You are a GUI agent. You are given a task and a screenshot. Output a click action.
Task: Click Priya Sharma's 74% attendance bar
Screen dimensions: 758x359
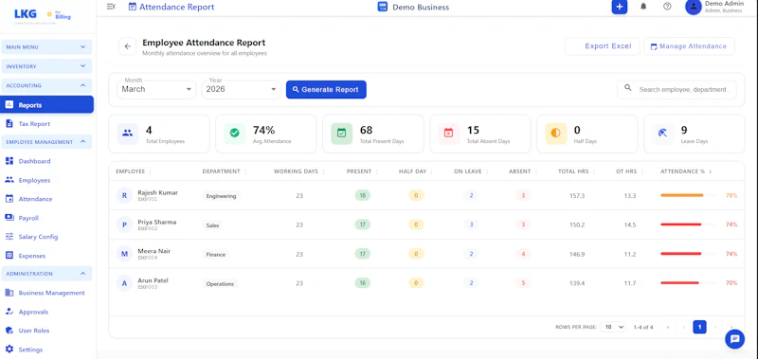coord(688,224)
